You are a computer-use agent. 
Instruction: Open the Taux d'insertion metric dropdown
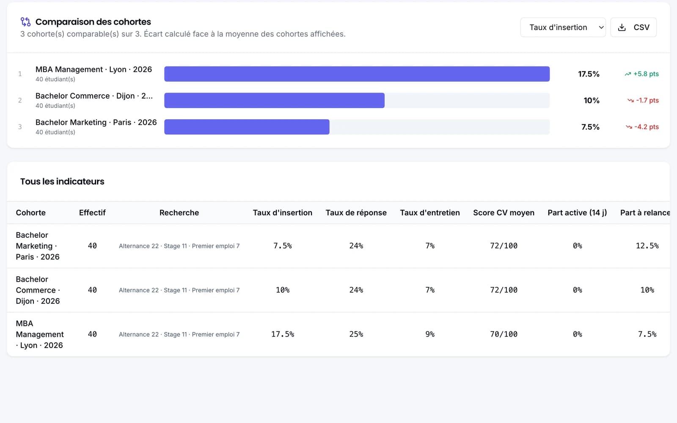(x=563, y=27)
